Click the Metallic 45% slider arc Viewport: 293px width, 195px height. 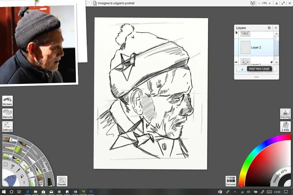pos(280,176)
